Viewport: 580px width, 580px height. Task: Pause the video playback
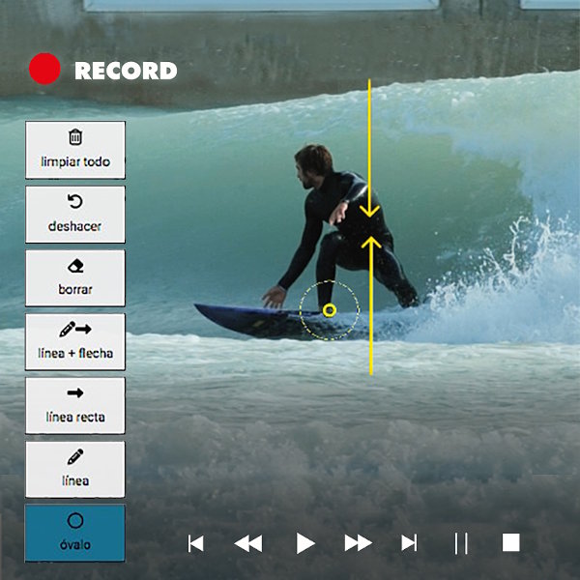pyautogui.click(x=461, y=543)
